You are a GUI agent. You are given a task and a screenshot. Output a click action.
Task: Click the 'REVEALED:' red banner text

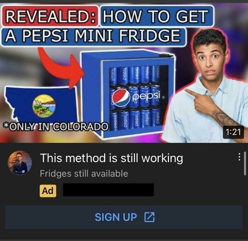click(x=50, y=16)
